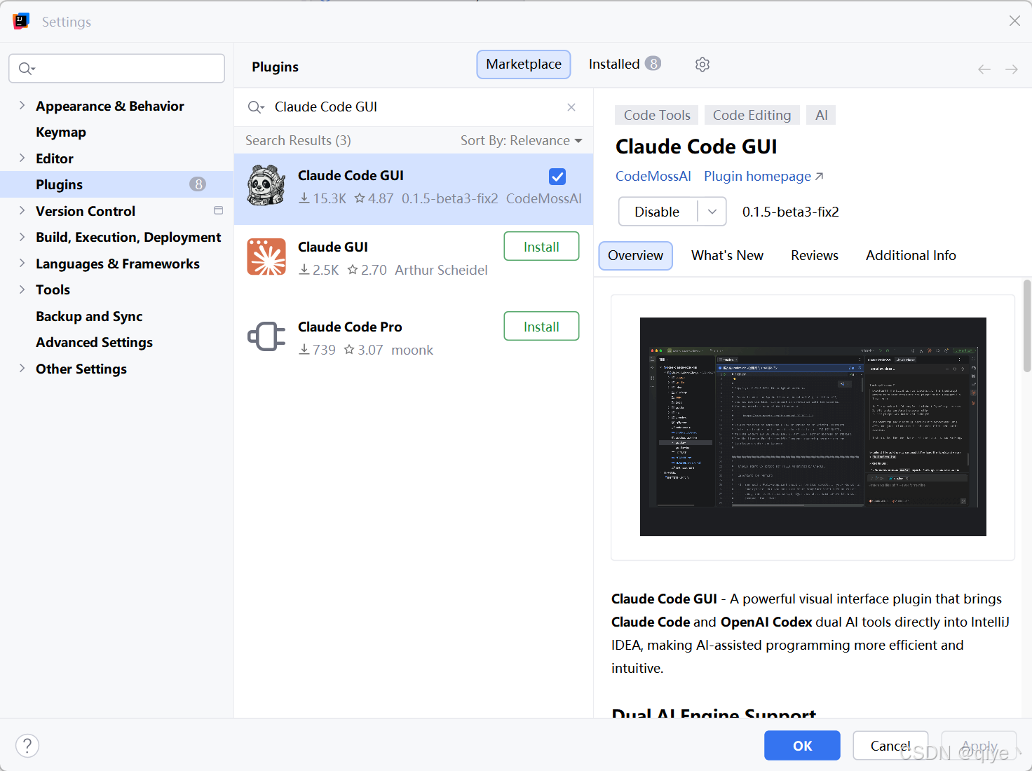The height and width of the screenshot is (771, 1032).
Task: Uncheck the Claude Code GUI enabled checkbox
Action: coord(557,177)
